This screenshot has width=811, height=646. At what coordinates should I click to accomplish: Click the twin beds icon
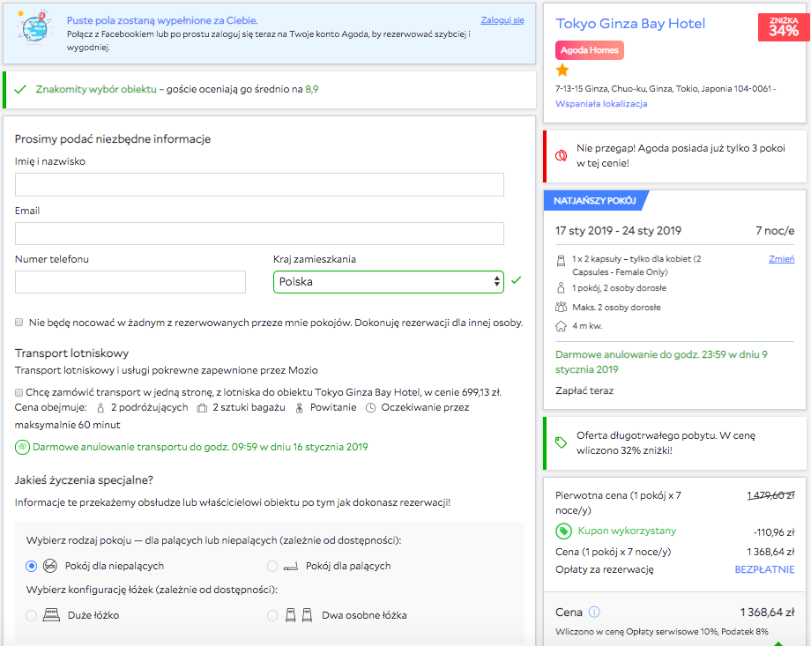pyautogui.click(x=299, y=615)
